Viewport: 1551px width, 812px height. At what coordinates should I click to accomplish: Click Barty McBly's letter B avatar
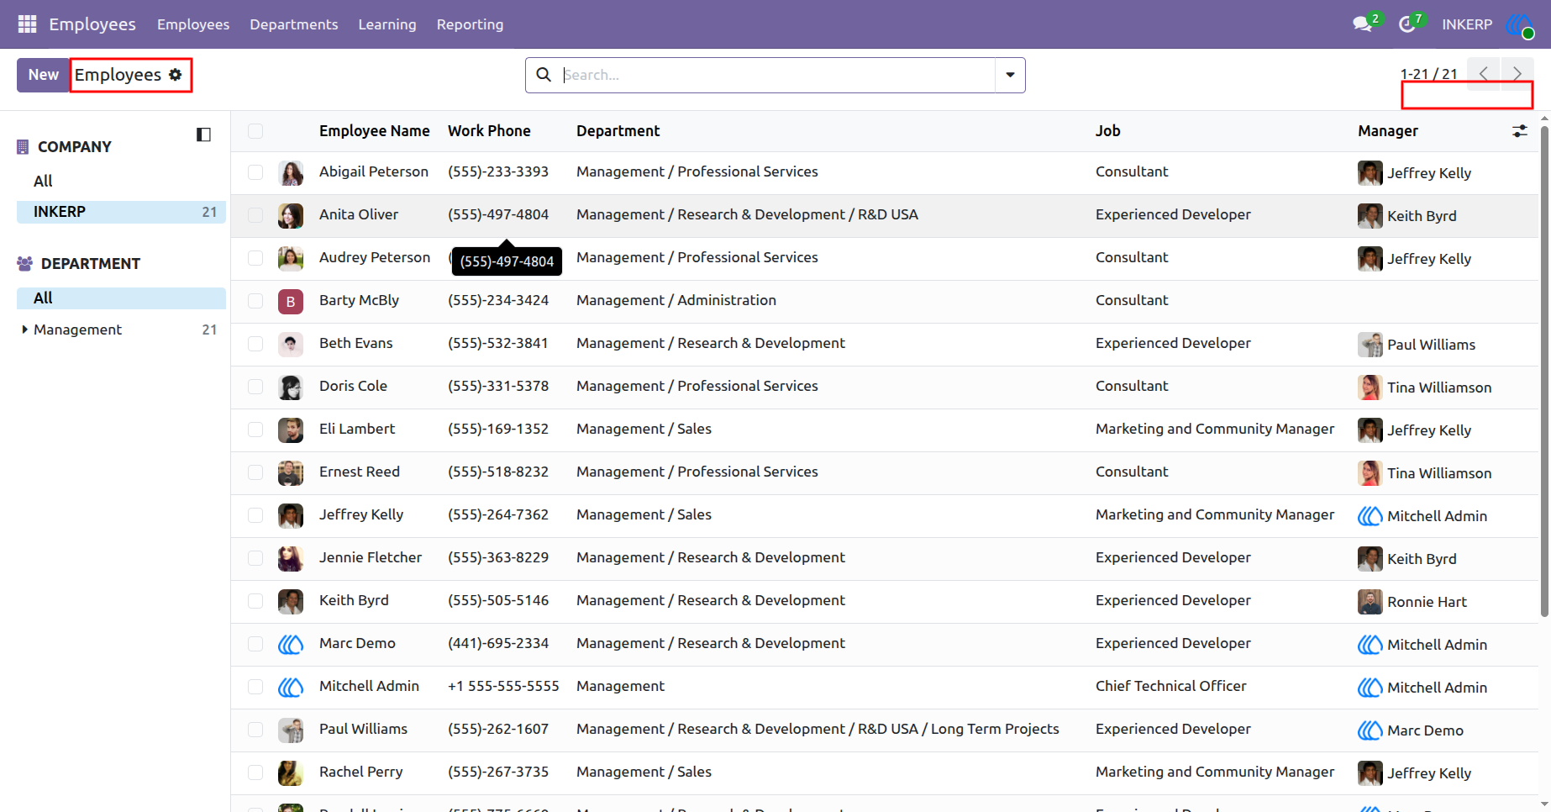[x=291, y=302]
